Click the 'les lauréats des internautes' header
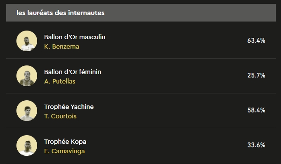This screenshot has width=281, height=164. click(x=61, y=12)
